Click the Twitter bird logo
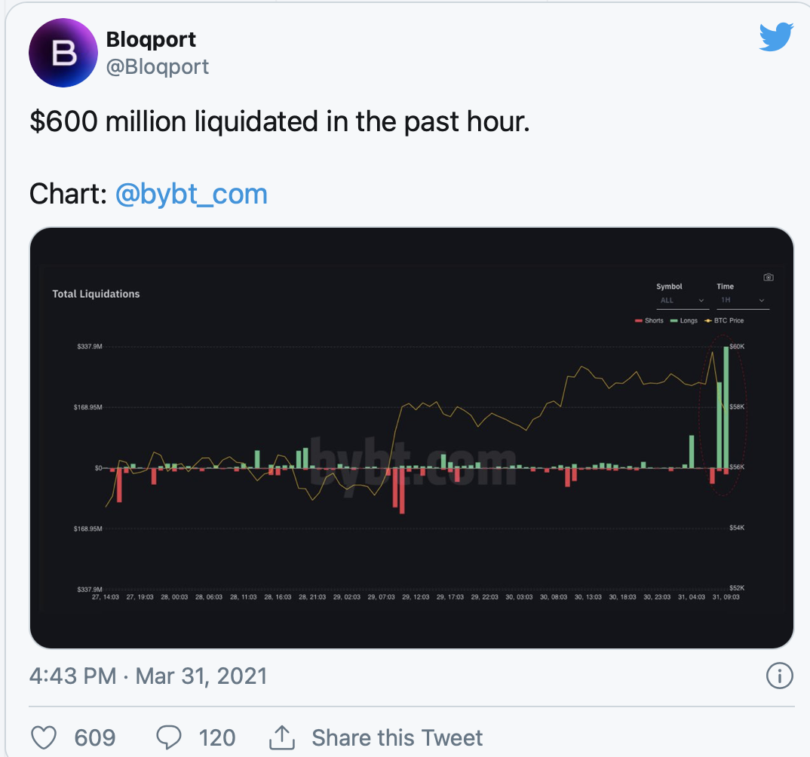 coord(776,36)
